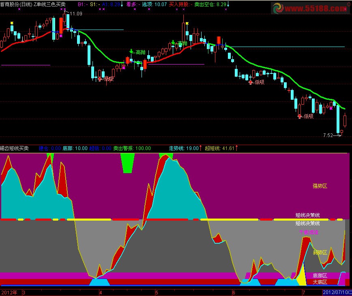Select the chart title 首商股份(日线)

coord(16,4)
